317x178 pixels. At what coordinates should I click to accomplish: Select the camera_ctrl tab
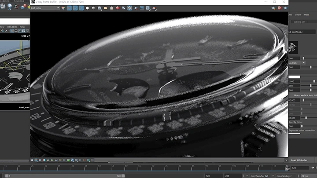click(x=299, y=22)
